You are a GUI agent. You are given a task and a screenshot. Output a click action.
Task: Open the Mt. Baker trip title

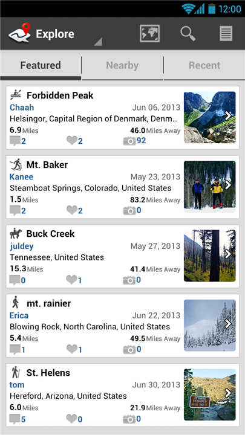[x=47, y=164]
